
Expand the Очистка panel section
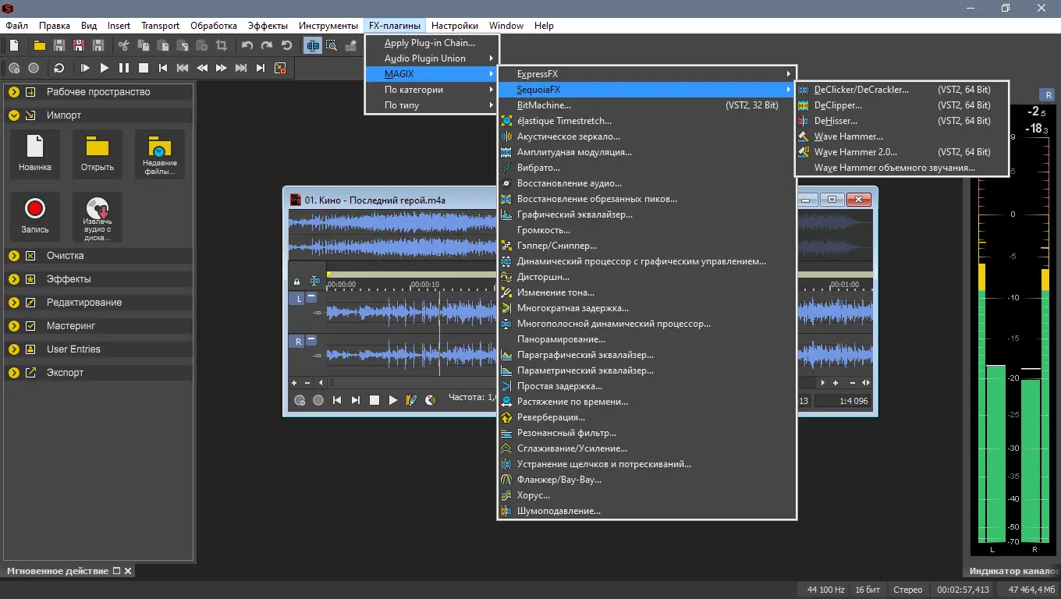14,256
